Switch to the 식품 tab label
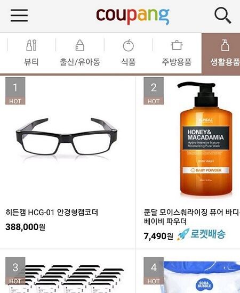Viewport: 240px width, 293px height. click(129, 62)
